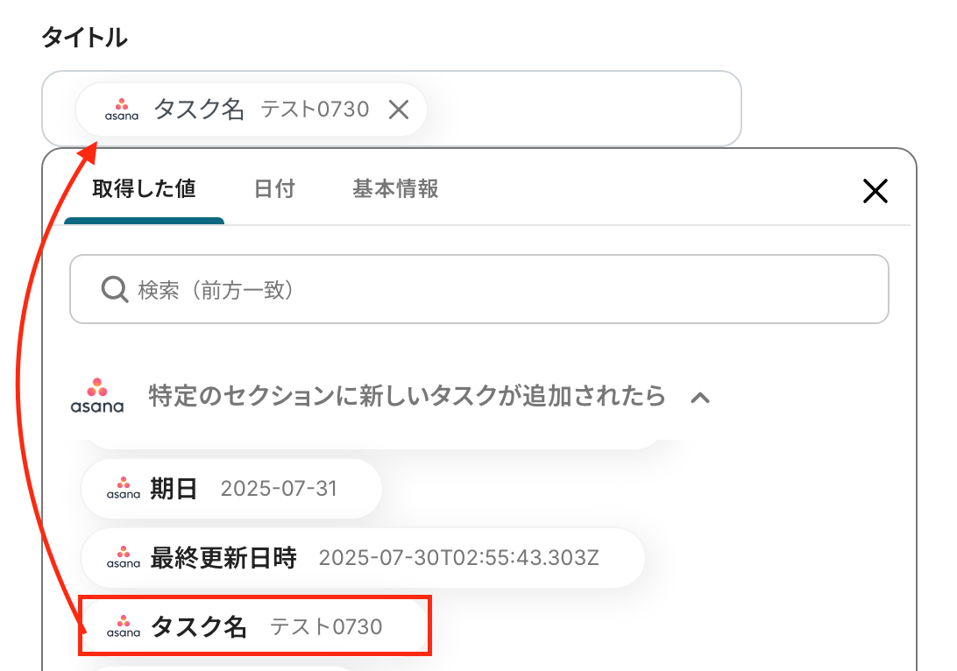Click the Asana icon on the 最終更新日時 chip
Viewport: 957px width, 671px height.
pyautogui.click(x=124, y=557)
